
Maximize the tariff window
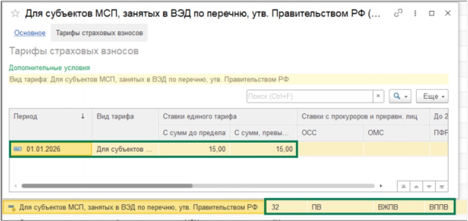pyautogui.click(x=431, y=13)
